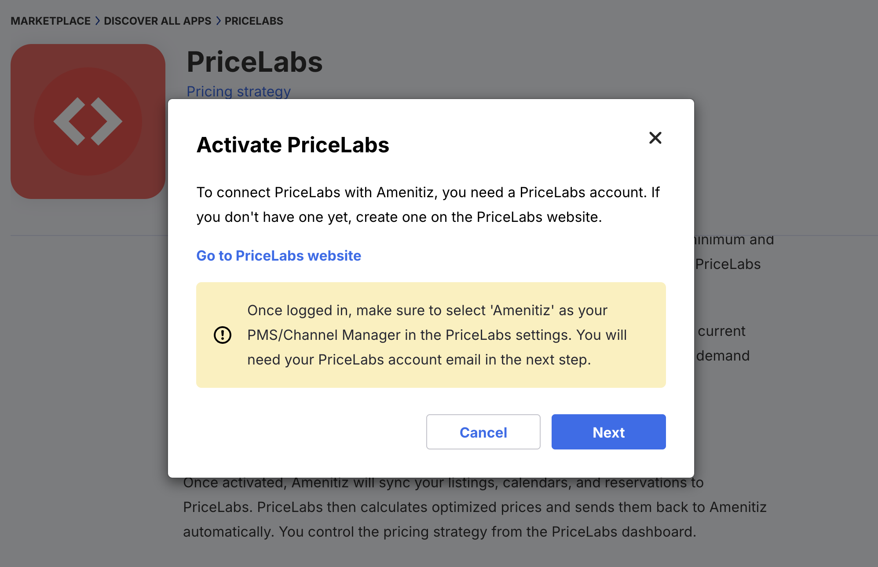The image size is (878, 567).
Task: Click the background text starting "Once activated"
Action: [443, 483]
